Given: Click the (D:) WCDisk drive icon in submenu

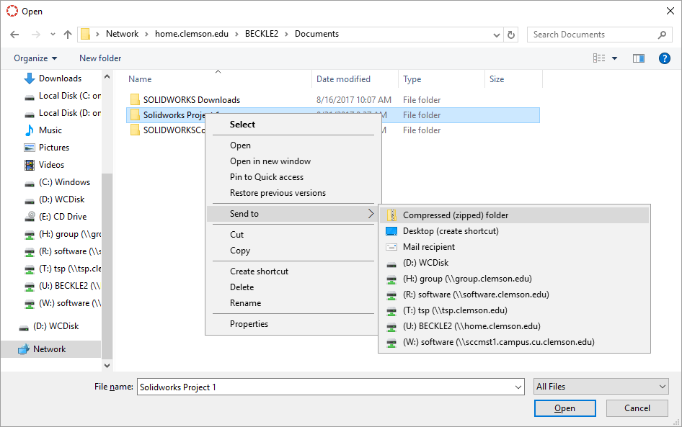Looking at the screenshot, I should pyautogui.click(x=391, y=264).
